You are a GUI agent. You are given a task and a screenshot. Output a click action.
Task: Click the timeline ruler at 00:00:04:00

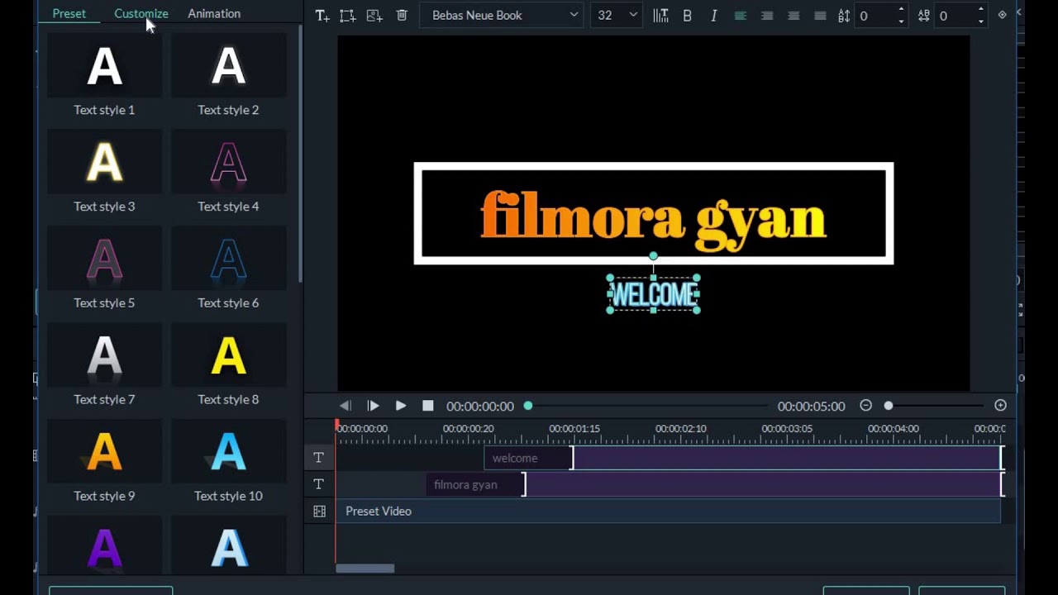pos(893,429)
